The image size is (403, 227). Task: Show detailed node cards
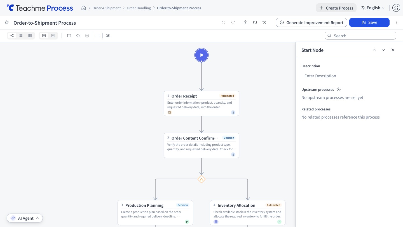[44, 36]
